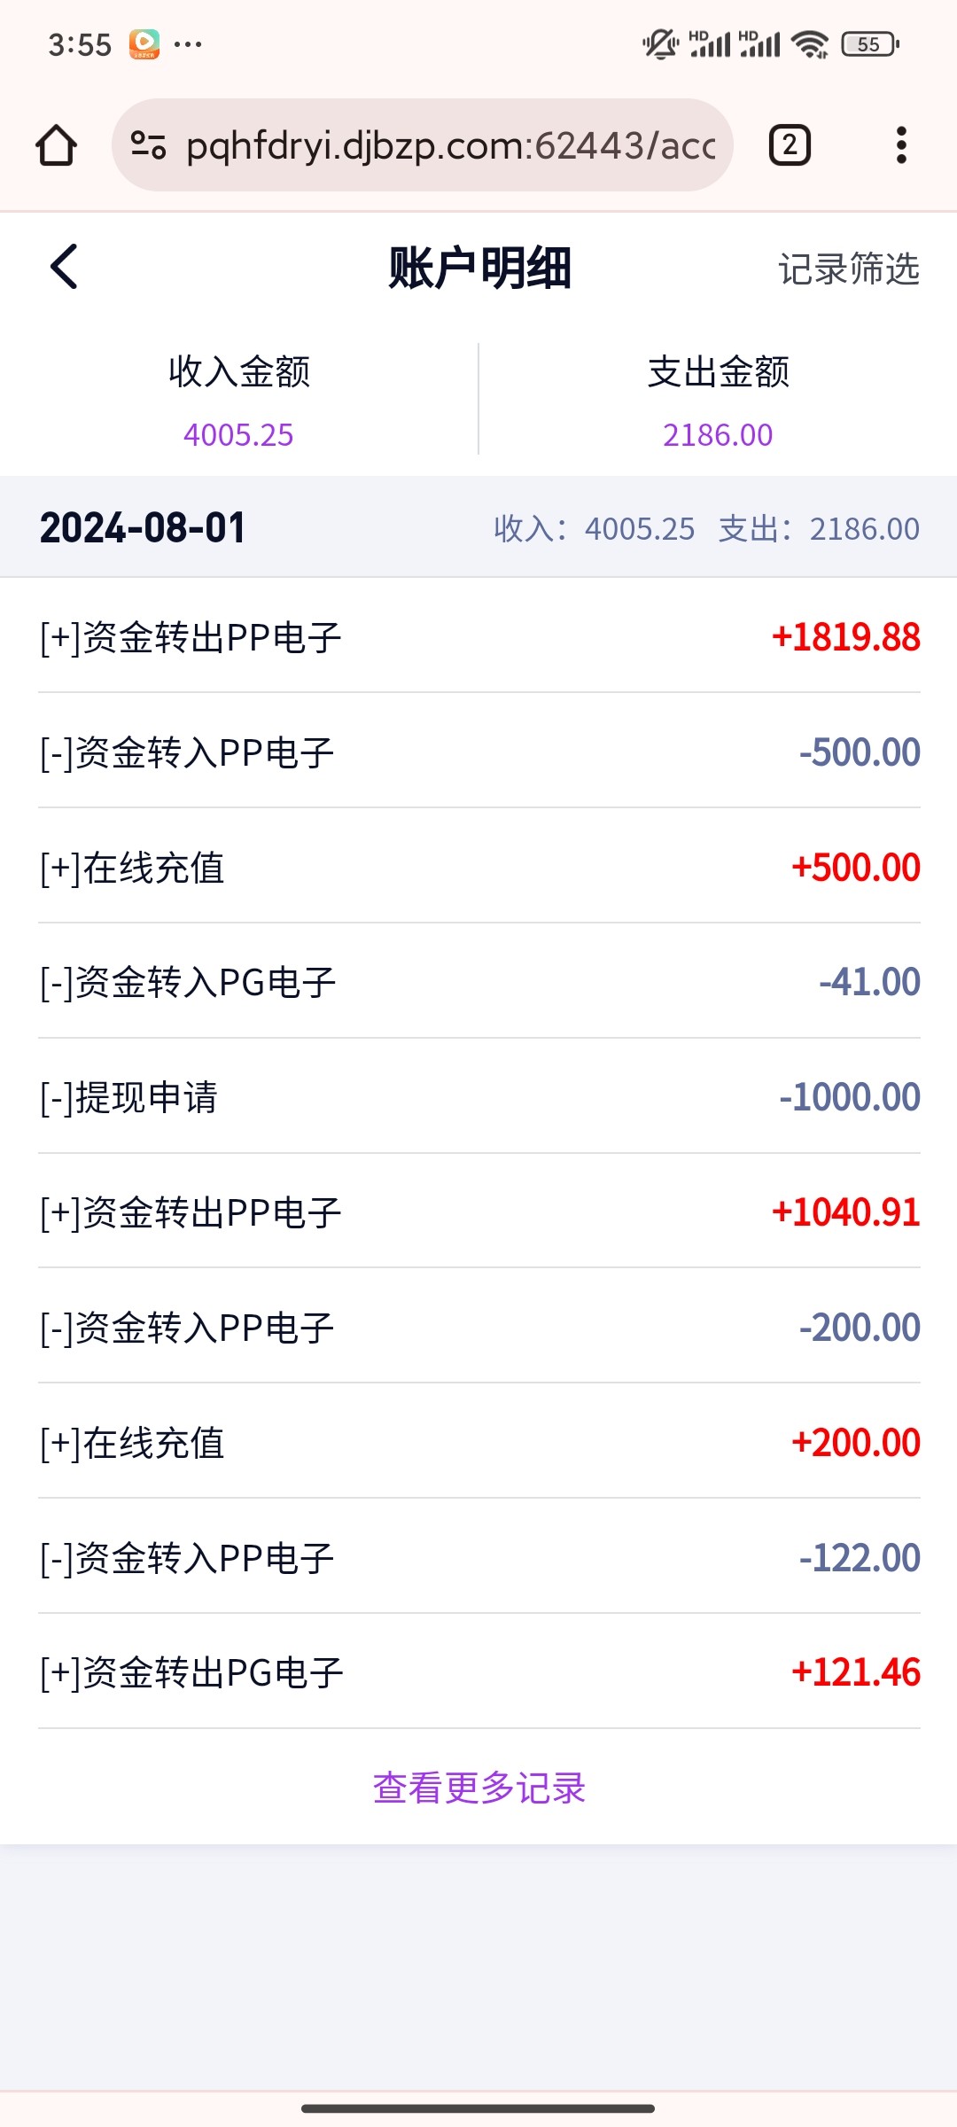Screen dimensions: 957x2127
Task: Open the +500.00 在线充值 record
Action: [478, 868]
